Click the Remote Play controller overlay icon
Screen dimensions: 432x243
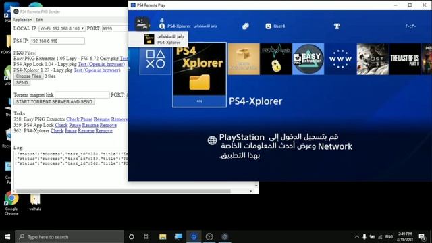coord(142,24)
